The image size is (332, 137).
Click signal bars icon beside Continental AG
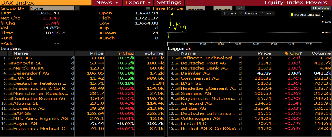point(178,78)
